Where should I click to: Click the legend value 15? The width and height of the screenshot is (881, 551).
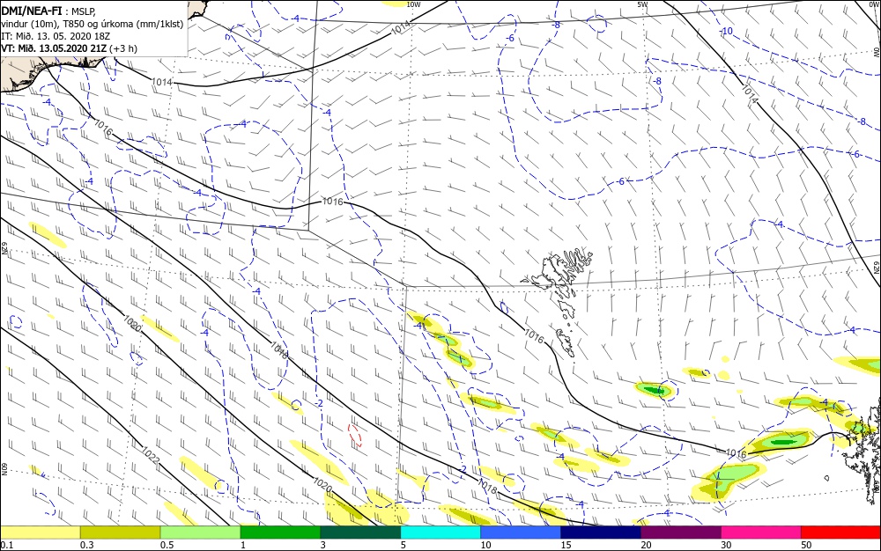pyautogui.click(x=566, y=545)
